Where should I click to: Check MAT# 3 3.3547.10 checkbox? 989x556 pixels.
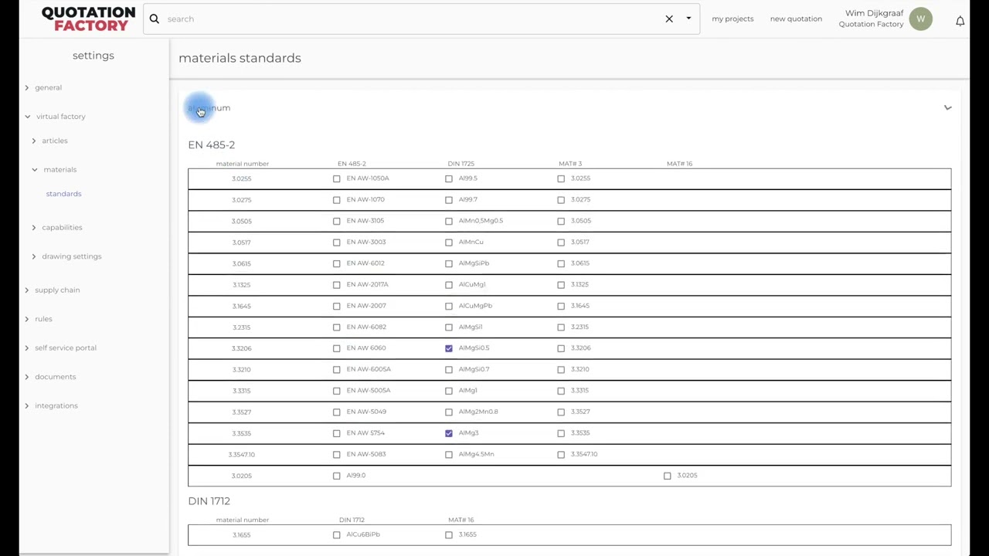pos(561,455)
